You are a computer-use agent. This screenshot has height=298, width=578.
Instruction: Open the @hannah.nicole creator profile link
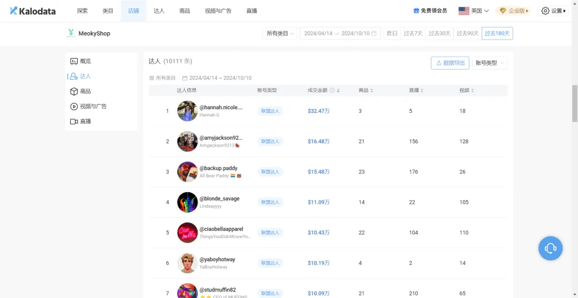point(220,108)
